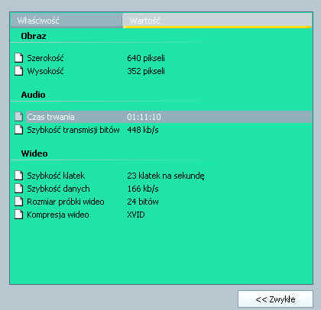Click the value 24 bitów
The width and height of the screenshot is (321, 310).
[x=143, y=202]
